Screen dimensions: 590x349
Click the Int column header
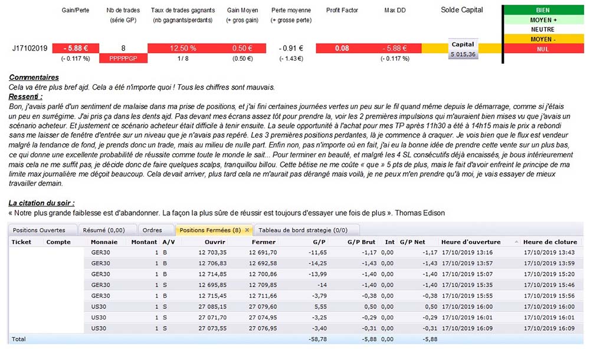pyautogui.click(x=389, y=242)
